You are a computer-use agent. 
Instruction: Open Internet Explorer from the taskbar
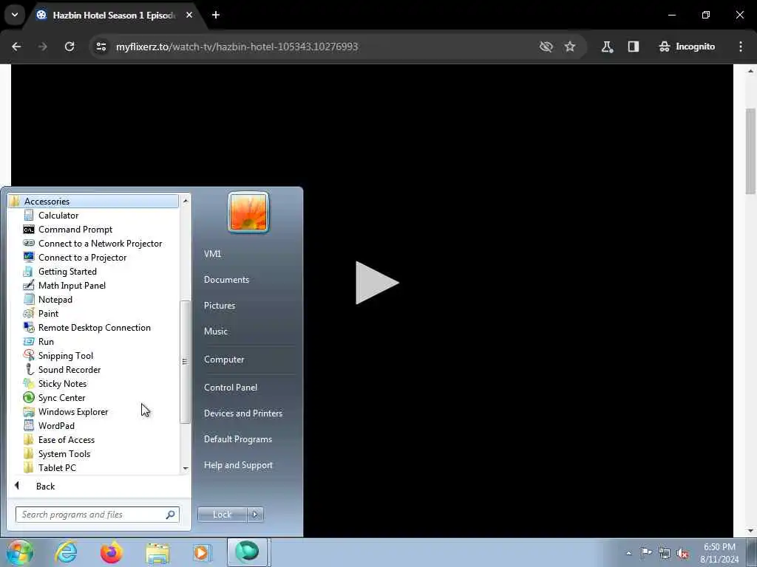point(66,552)
